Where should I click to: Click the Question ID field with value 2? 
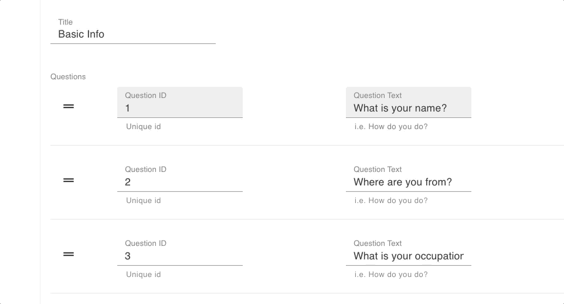[x=180, y=177]
